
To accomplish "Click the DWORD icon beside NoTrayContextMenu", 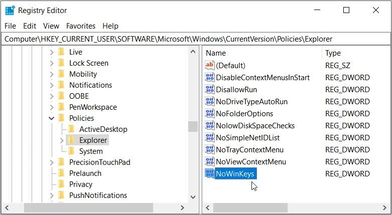I will pyautogui.click(x=210, y=150).
